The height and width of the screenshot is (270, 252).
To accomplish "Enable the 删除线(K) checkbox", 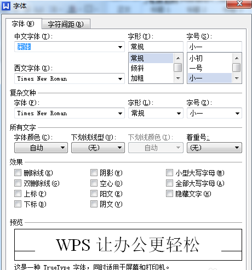I will (x=18, y=173).
